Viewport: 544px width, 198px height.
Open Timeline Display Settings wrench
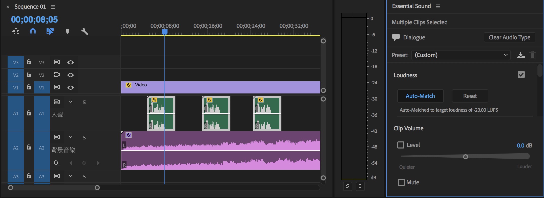pos(85,31)
